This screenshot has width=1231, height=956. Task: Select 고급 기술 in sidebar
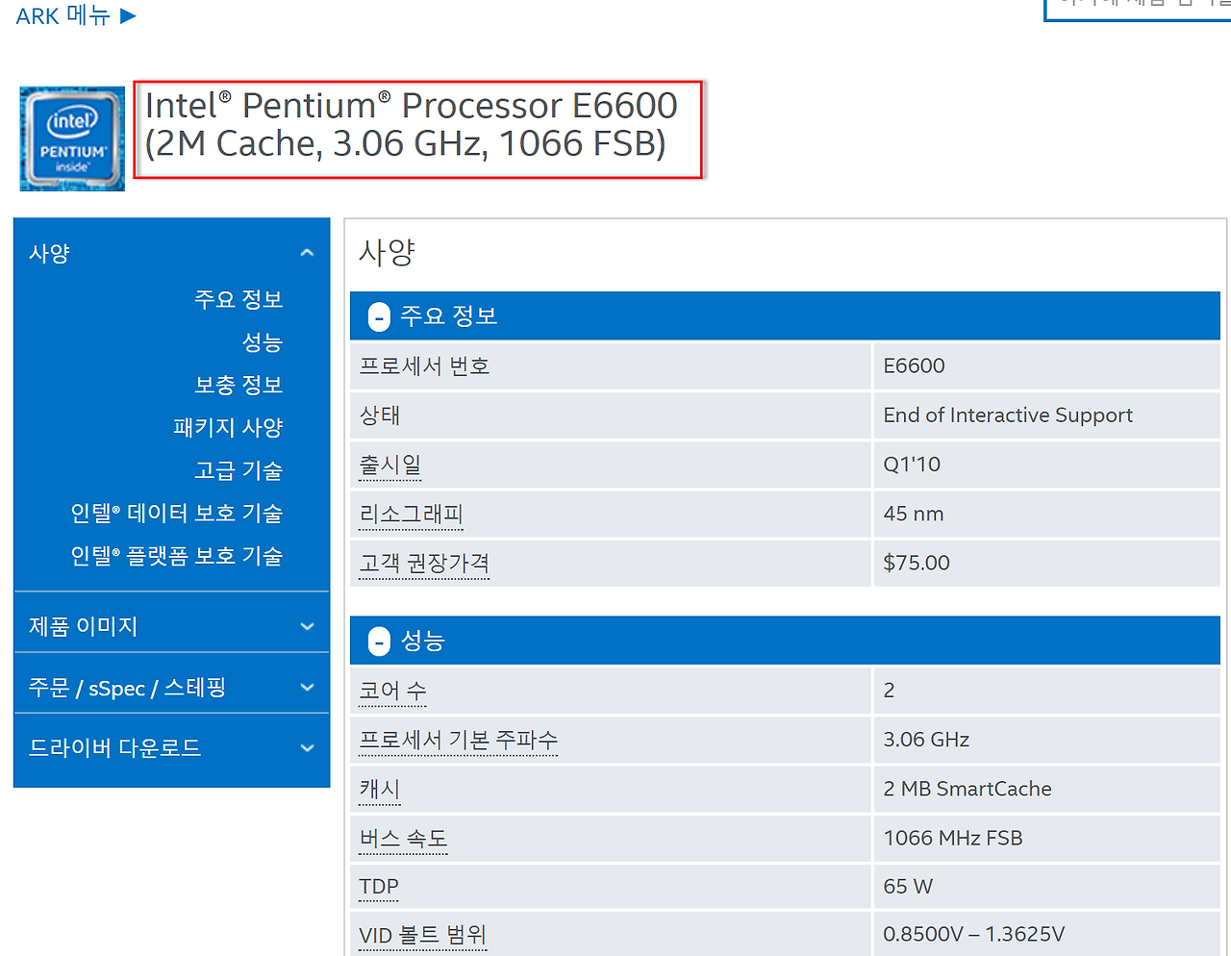coord(239,470)
